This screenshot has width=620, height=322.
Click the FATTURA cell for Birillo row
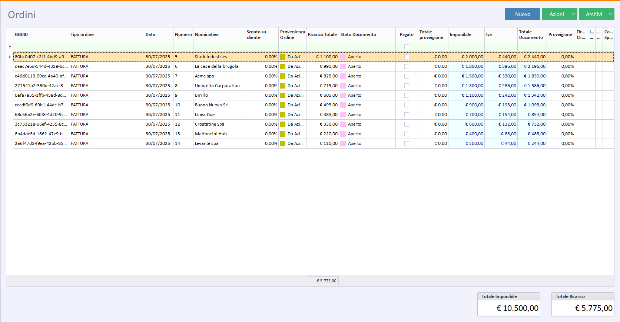pyautogui.click(x=107, y=95)
